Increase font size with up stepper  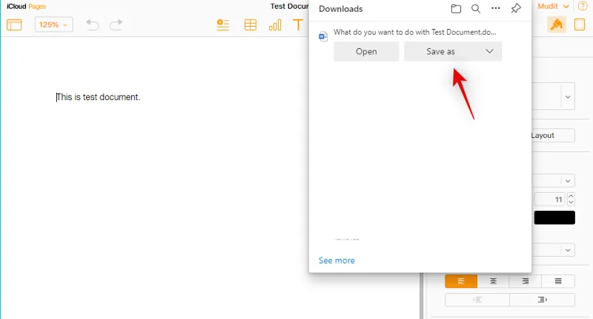click(x=571, y=196)
